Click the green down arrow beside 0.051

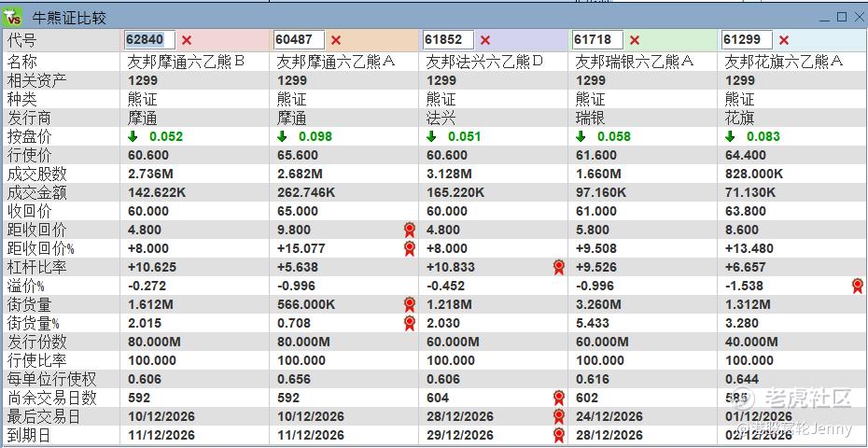tap(431, 137)
